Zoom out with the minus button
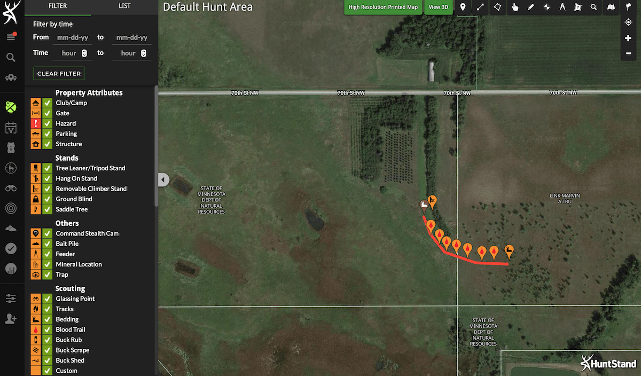Image resolution: width=641 pixels, height=376 pixels. click(629, 53)
